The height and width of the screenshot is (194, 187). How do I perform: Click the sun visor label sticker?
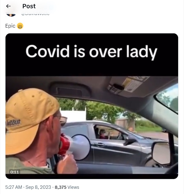[134, 84]
